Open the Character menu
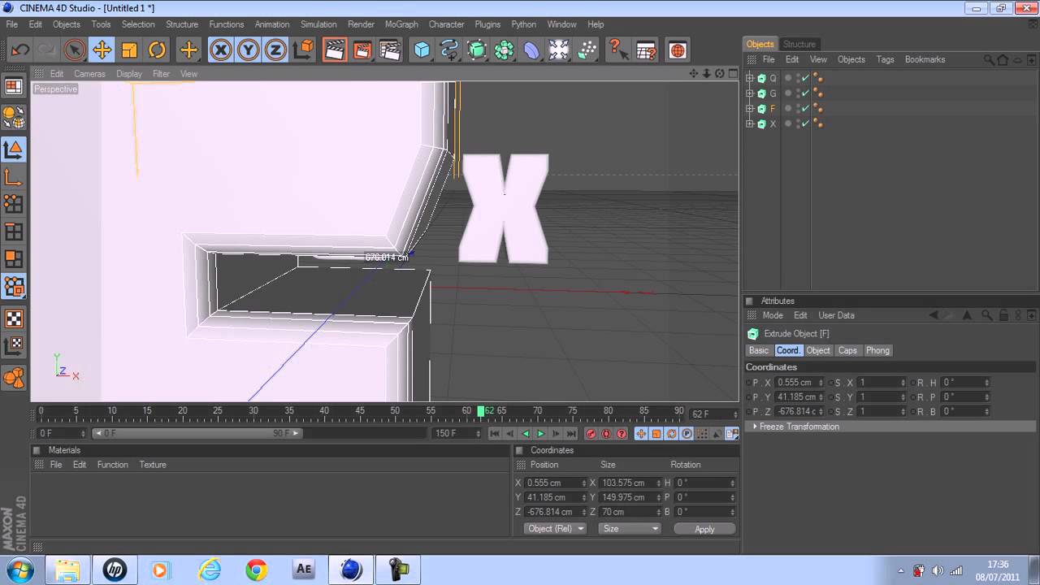The height and width of the screenshot is (585, 1040). coord(446,24)
